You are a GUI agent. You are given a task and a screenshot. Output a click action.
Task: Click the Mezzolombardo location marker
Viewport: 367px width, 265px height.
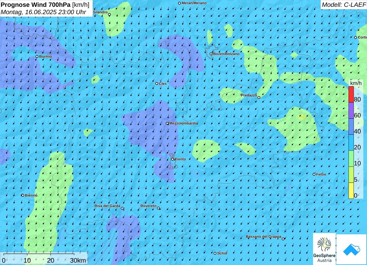pyautogui.click(x=167, y=123)
